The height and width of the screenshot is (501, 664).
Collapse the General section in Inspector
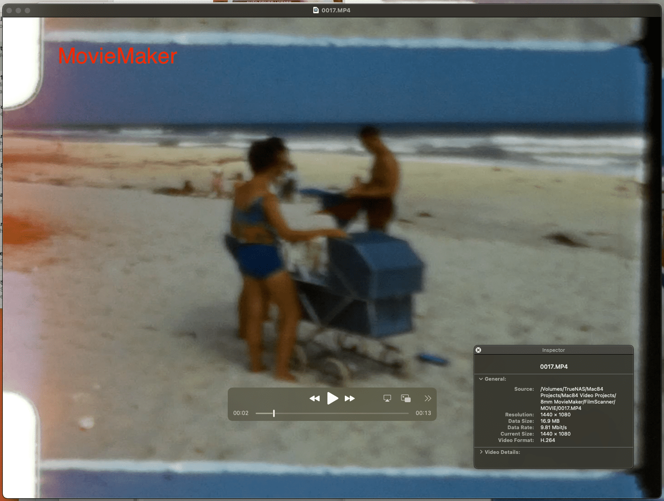click(481, 379)
